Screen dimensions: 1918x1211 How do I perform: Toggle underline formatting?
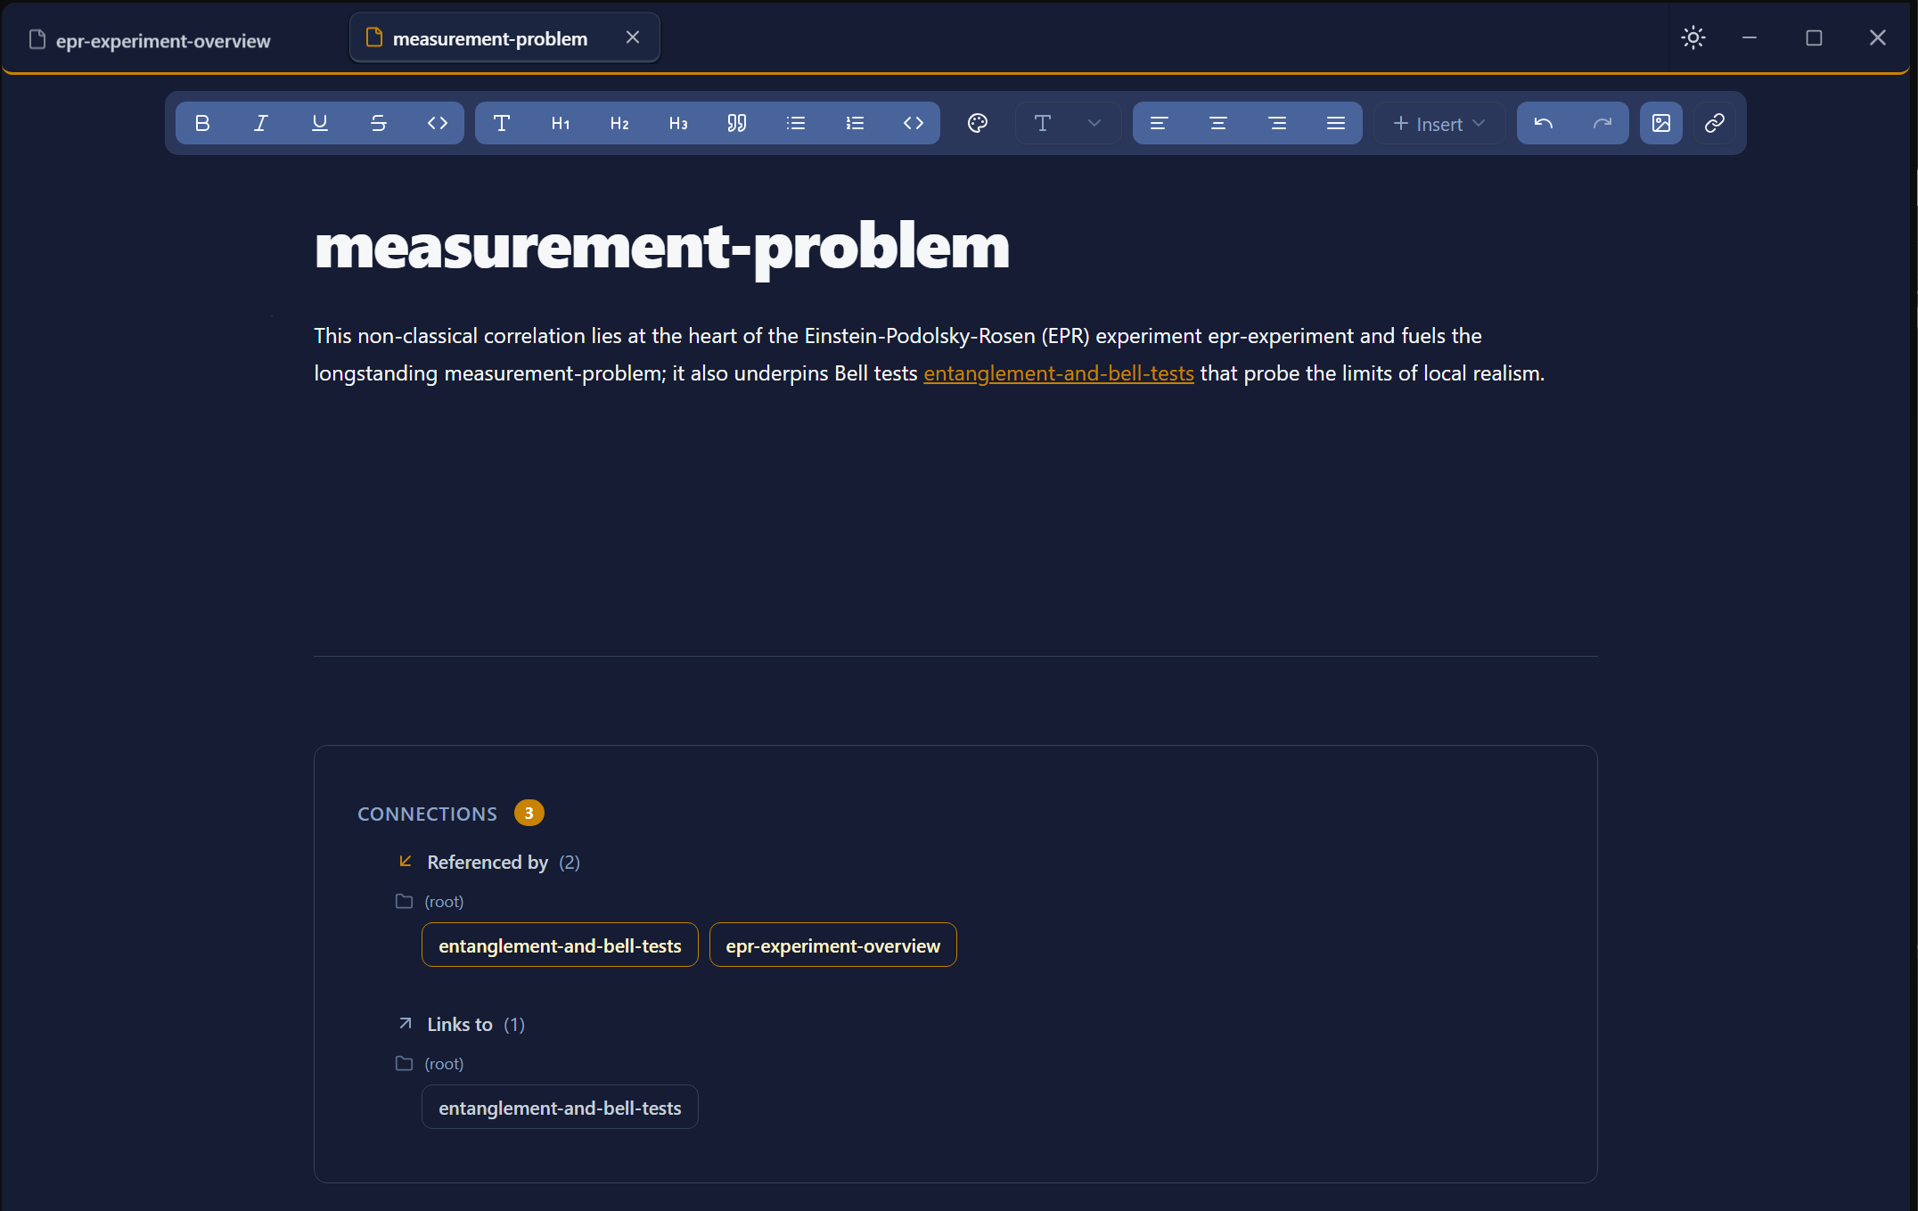[x=320, y=123]
